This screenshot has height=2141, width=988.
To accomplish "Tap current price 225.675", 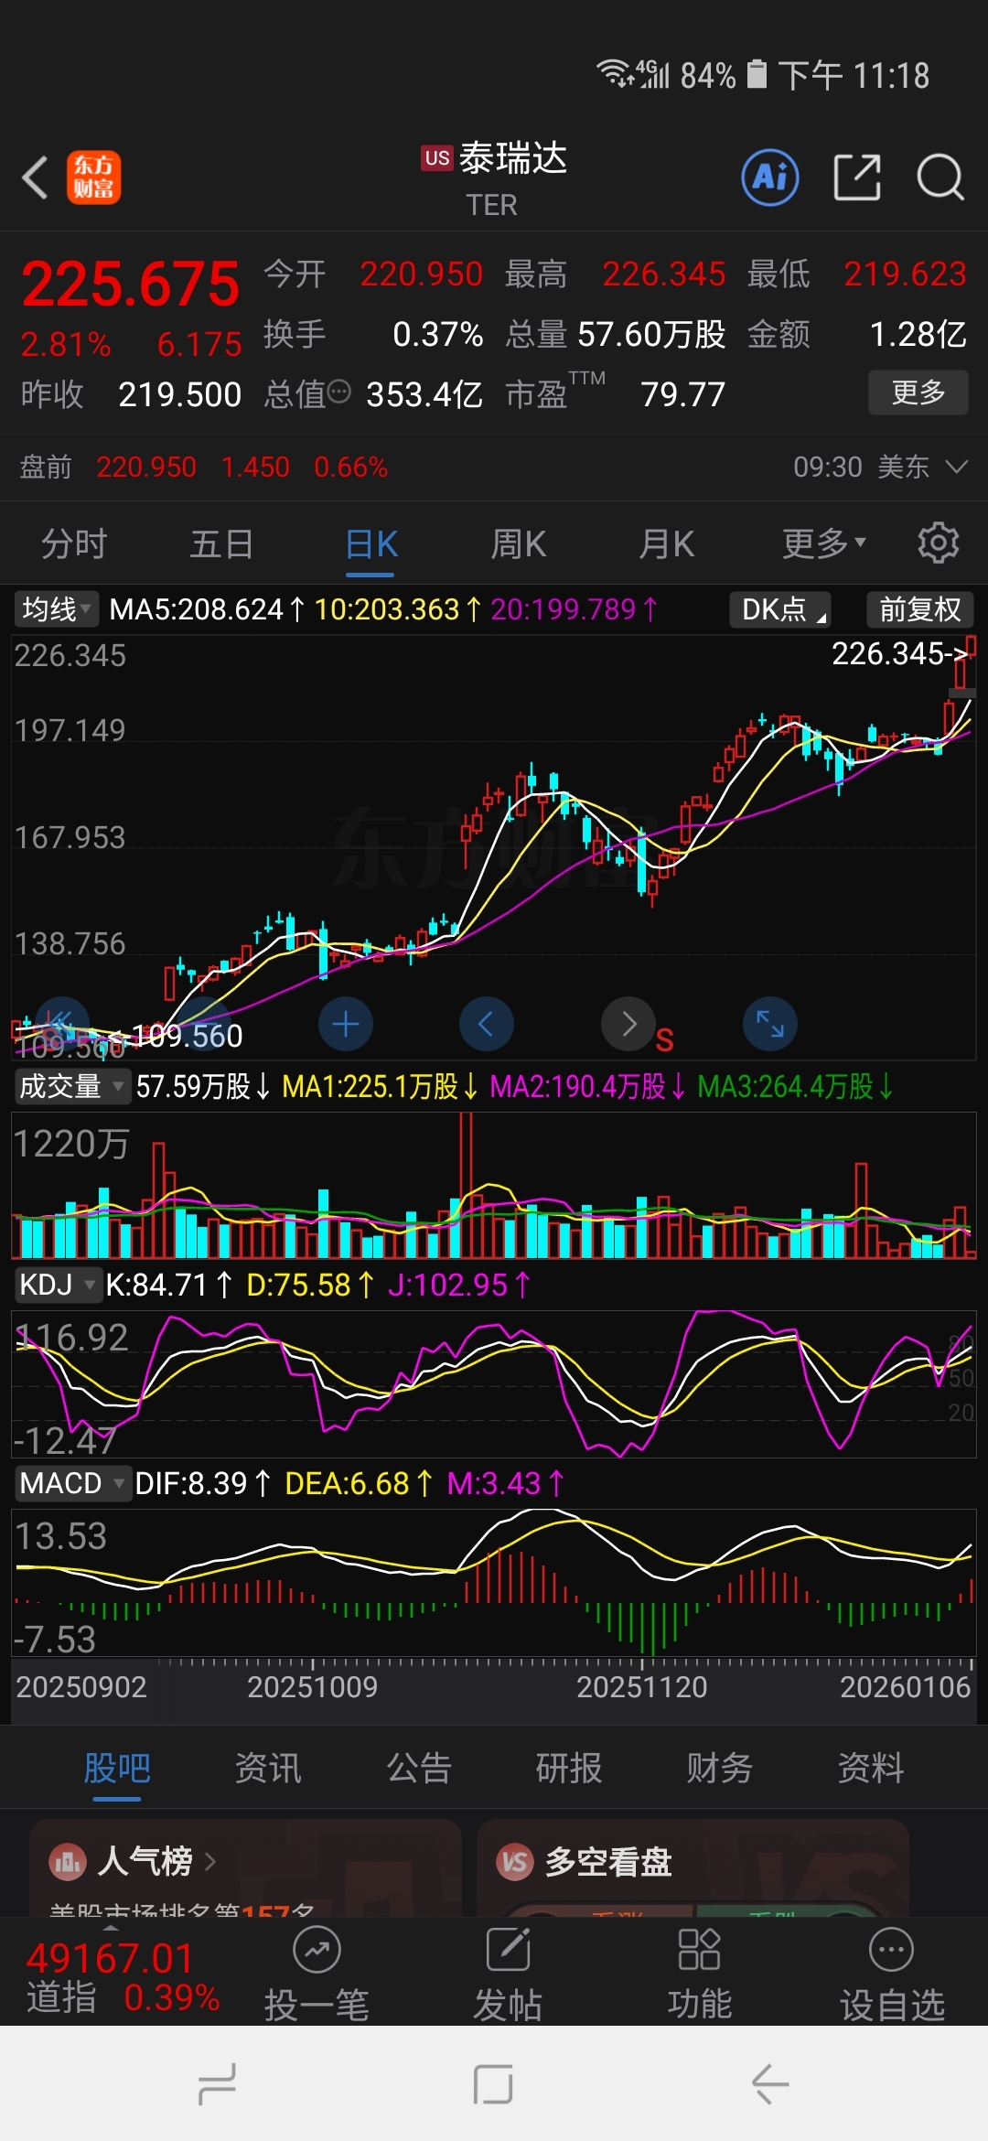I will tap(131, 284).
